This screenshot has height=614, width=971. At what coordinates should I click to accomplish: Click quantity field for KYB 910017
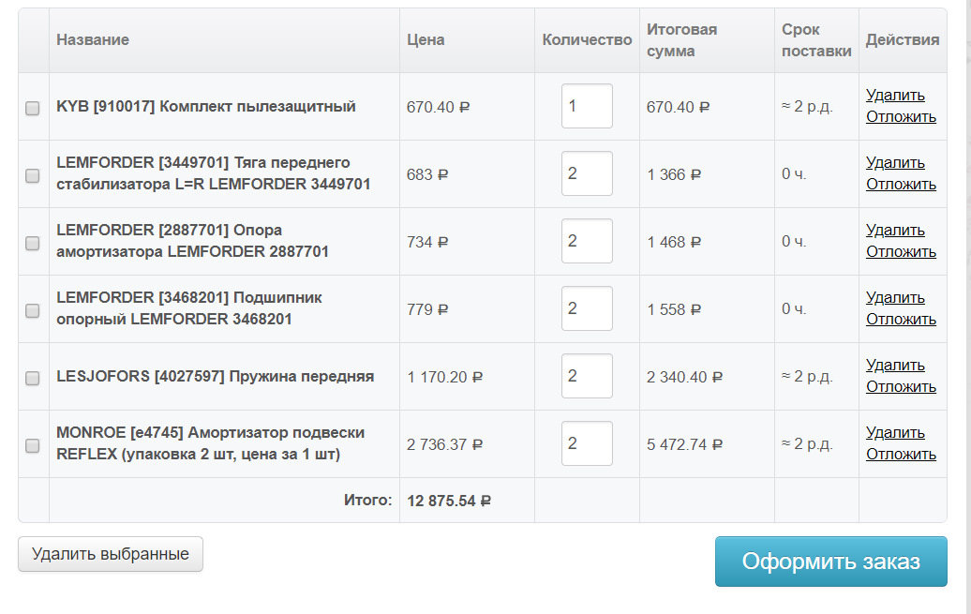coord(587,106)
